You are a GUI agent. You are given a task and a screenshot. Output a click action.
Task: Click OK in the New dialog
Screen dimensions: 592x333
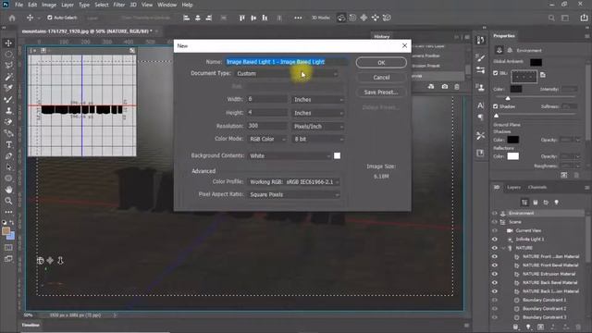[x=381, y=63]
